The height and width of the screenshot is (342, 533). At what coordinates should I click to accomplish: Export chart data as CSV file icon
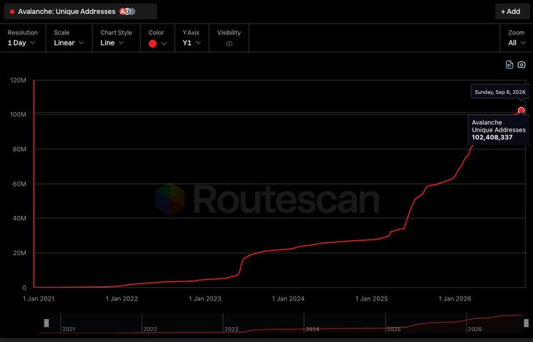pyautogui.click(x=509, y=64)
